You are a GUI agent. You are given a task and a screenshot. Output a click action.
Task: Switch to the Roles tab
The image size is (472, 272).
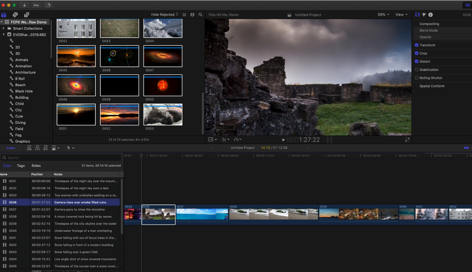pyautogui.click(x=36, y=166)
